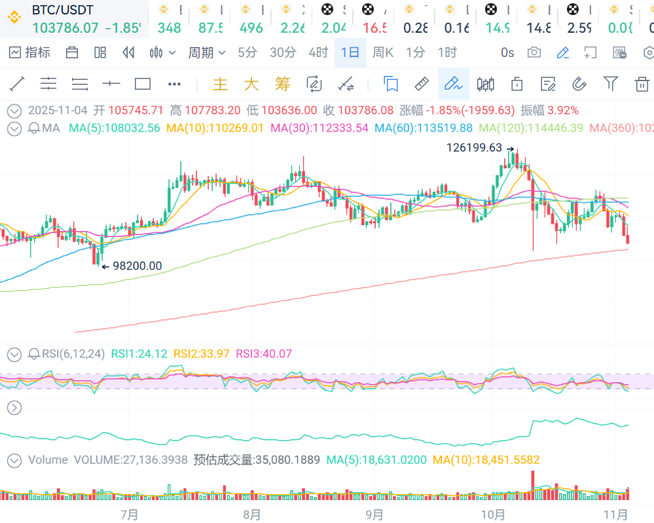Expand the candlestick chart type dropdown

coord(162,52)
